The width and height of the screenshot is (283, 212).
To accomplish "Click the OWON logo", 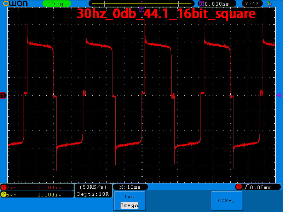I will [x=16, y=4].
